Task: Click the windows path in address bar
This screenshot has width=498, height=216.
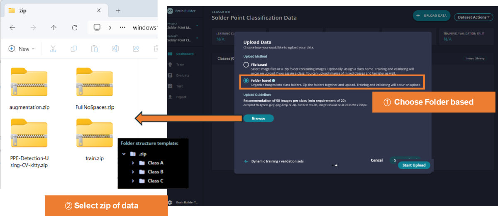Action: [x=145, y=28]
